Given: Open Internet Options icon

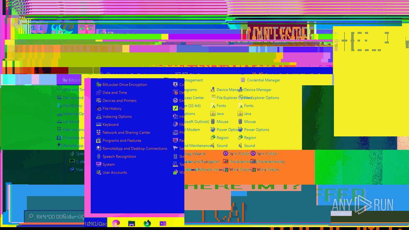Looking at the screenshot, I should (175, 117).
